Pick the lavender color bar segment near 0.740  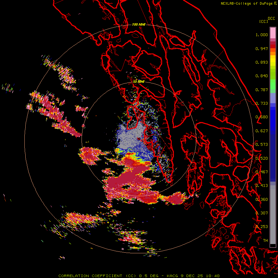pos(273,98)
